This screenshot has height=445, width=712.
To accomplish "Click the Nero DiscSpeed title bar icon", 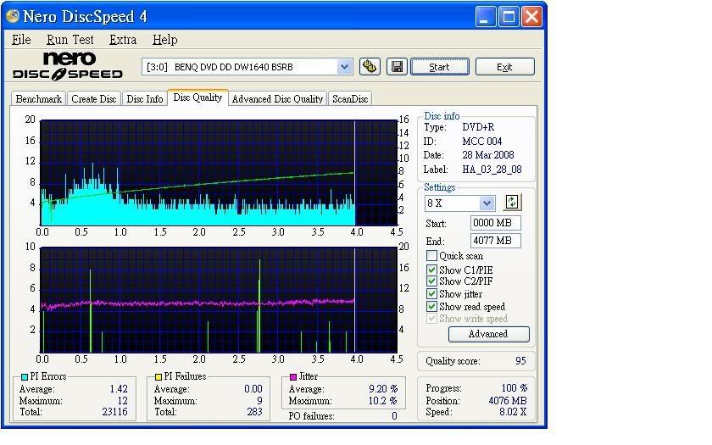I will [12, 16].
